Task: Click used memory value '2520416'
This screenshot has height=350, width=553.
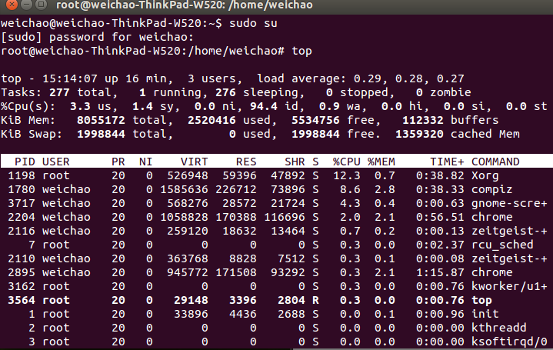Action: (x=212, y=120)
